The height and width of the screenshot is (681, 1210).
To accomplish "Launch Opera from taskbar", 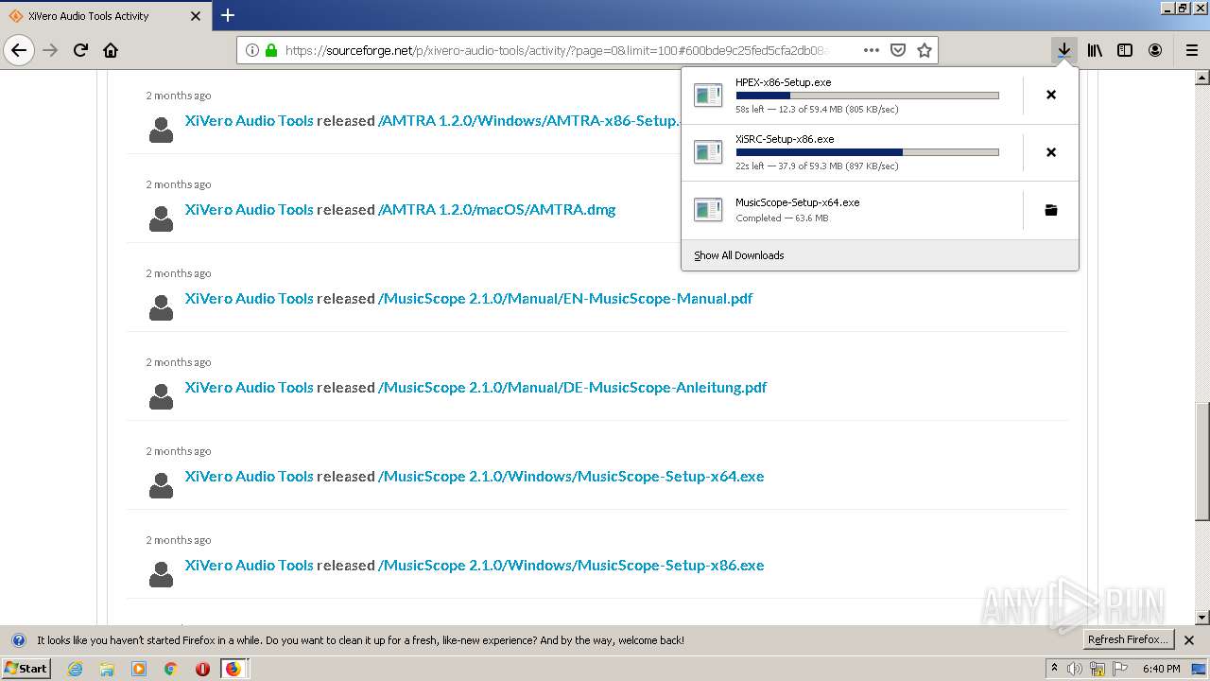I will [x=202, y=669].
